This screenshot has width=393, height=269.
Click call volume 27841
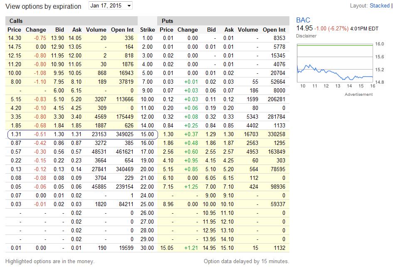click(x=99, y=169)
